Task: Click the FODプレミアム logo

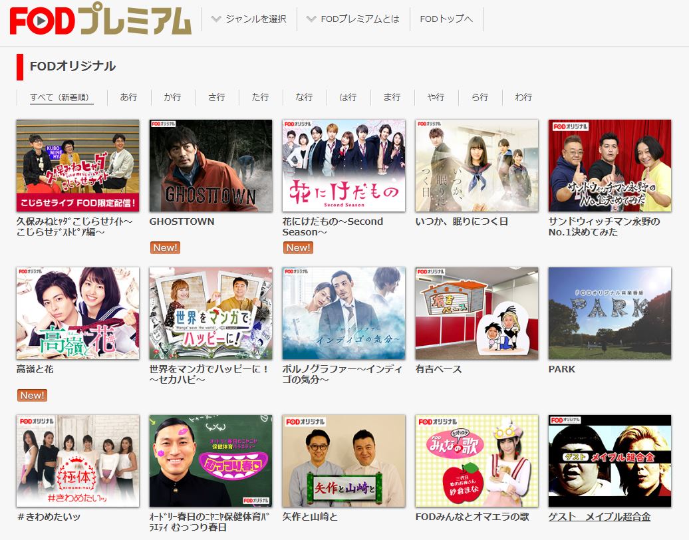Action: (x=100, y=20)
